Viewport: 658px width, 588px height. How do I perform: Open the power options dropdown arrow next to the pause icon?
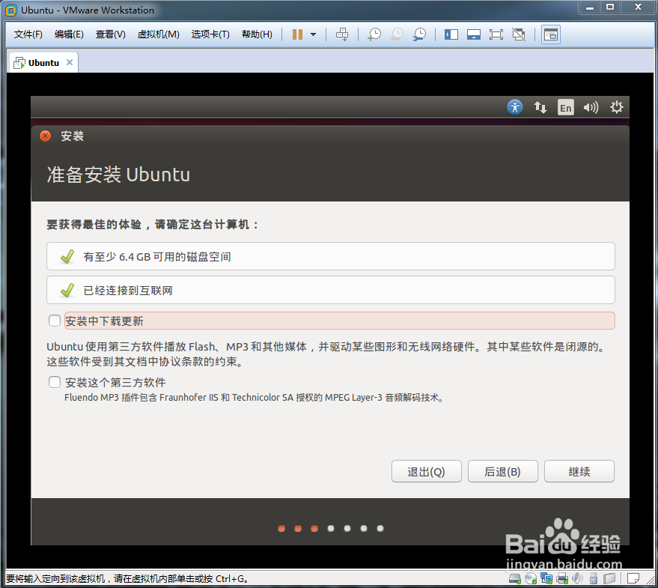pyautogui.click(x=313, y=34)
